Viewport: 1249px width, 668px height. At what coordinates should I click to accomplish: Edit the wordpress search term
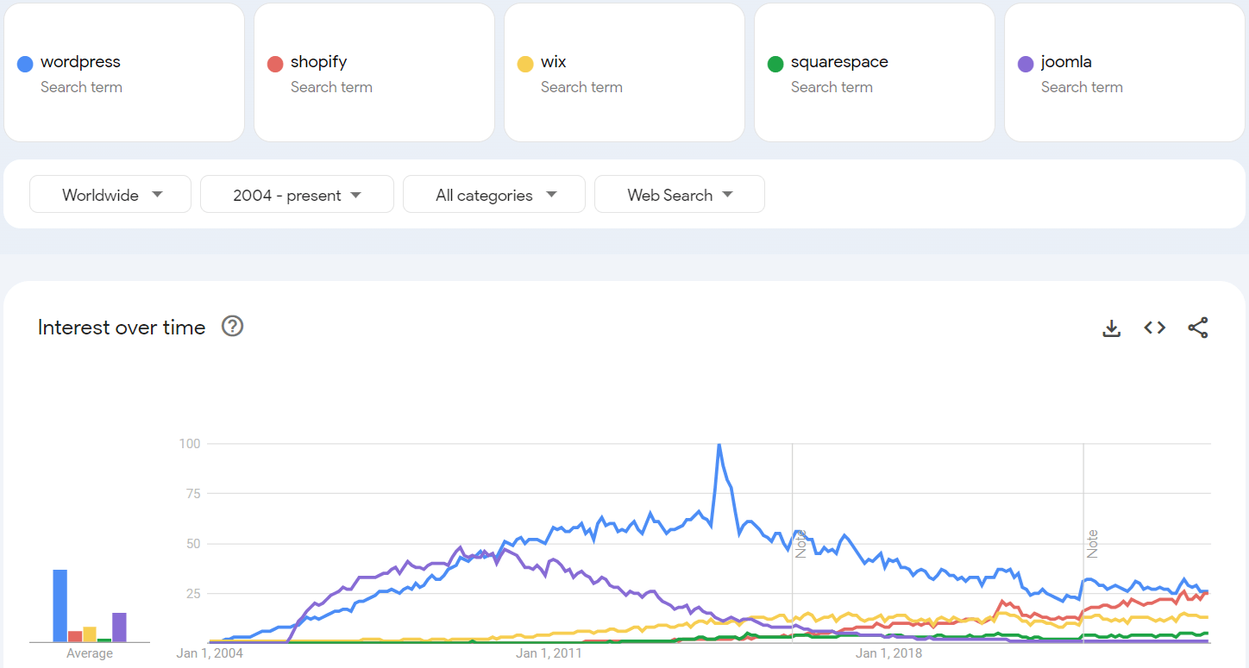(80, 62)
